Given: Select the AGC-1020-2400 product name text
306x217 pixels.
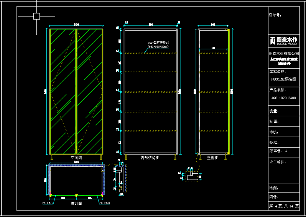Looking at the screenshot, I should coord(283,98).
